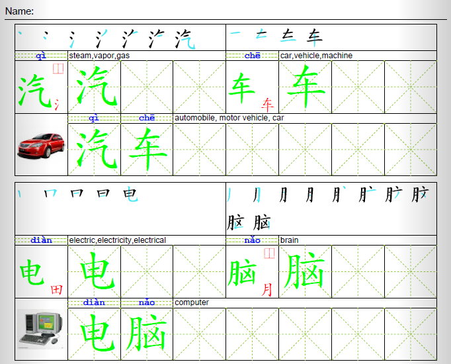Click pinyin 'nǎo' in computer word row
This screenshot has width=451, height=364.
(x=147, y=302)
